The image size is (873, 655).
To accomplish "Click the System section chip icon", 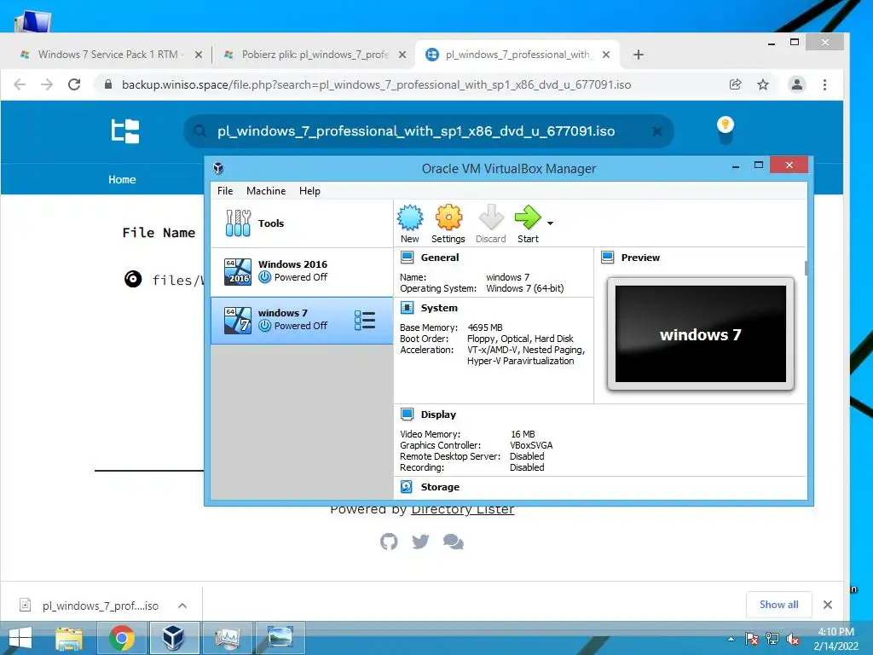I will click(x=407, y=308).
